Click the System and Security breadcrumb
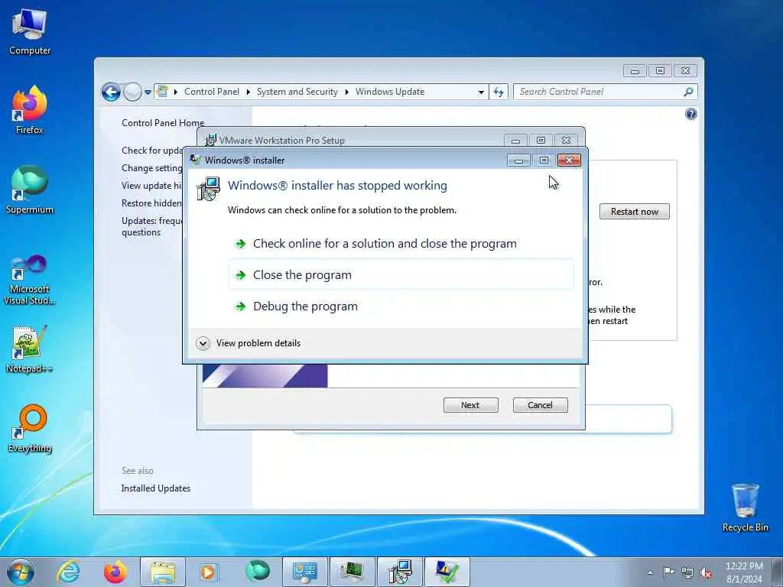The image size is (783, 587). coord(297,92)
